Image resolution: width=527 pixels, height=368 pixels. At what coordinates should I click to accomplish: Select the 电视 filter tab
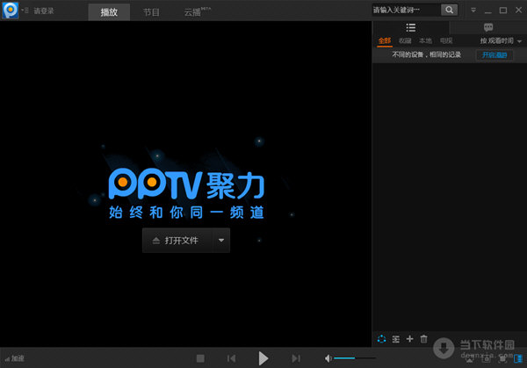(446, 41)
